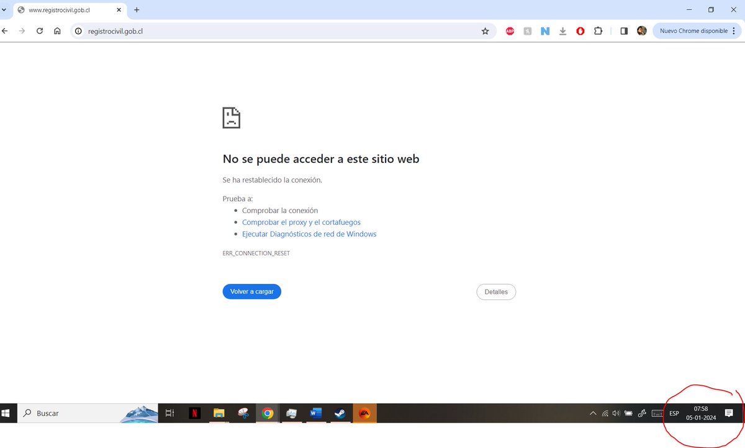This screenshot has height=448, width=745.
Task: Click the Buscar taskbar search box
Action: click(x=86, y=413)
